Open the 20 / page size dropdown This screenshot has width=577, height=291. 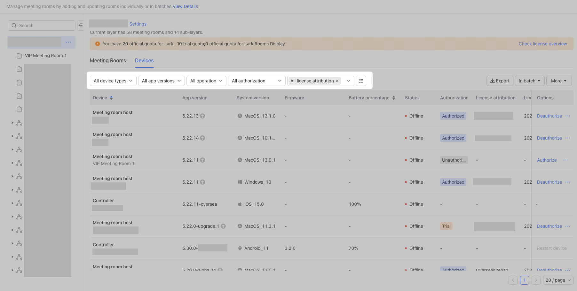pos(558,280)
